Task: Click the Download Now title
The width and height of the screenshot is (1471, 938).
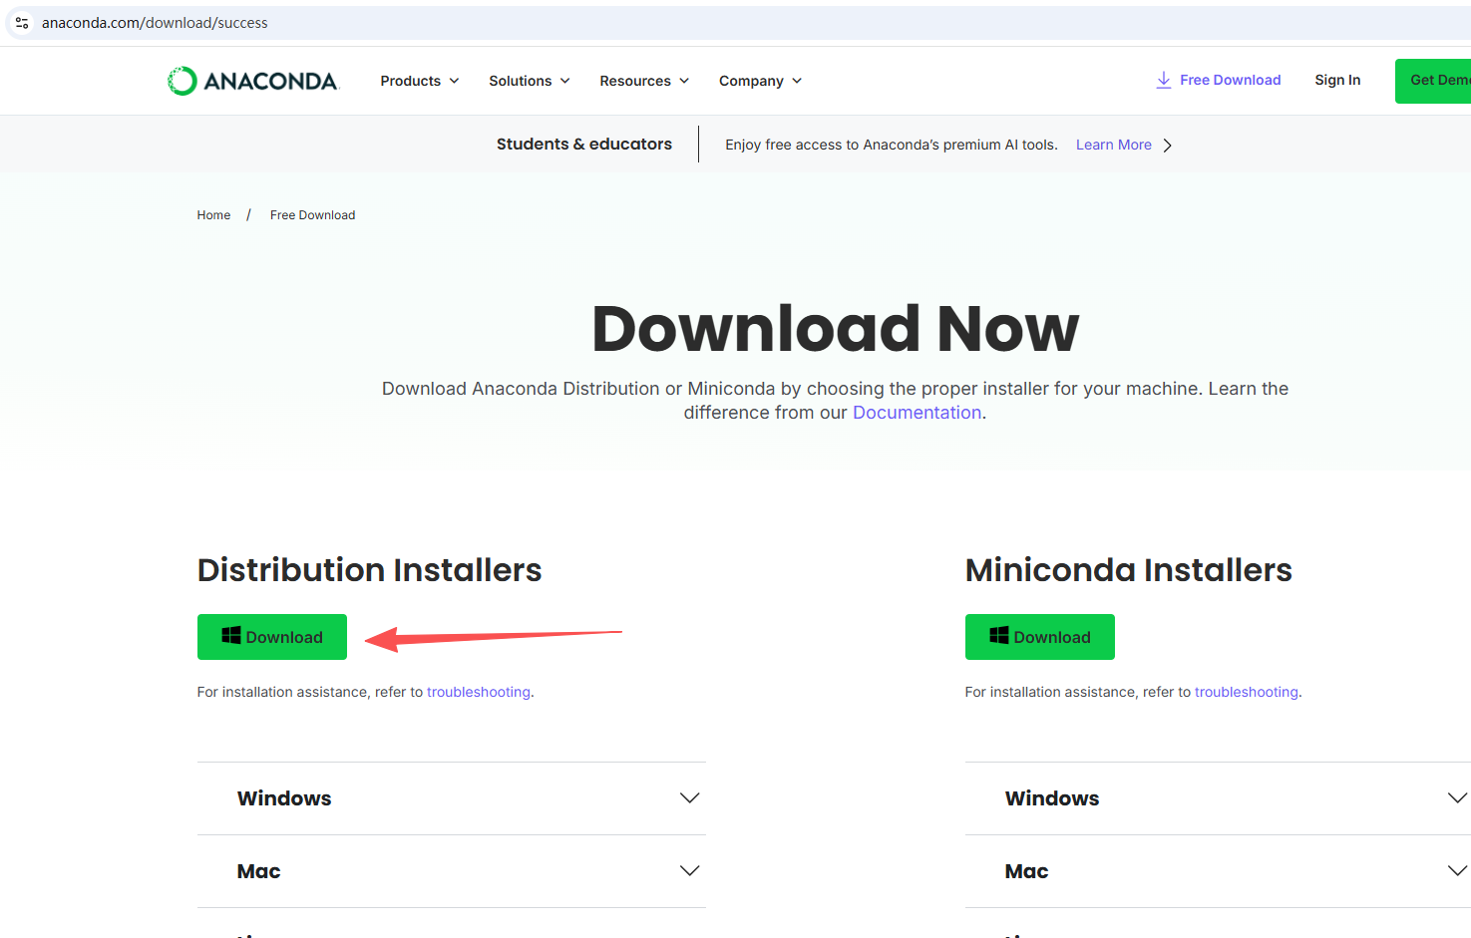Action: 836,328
